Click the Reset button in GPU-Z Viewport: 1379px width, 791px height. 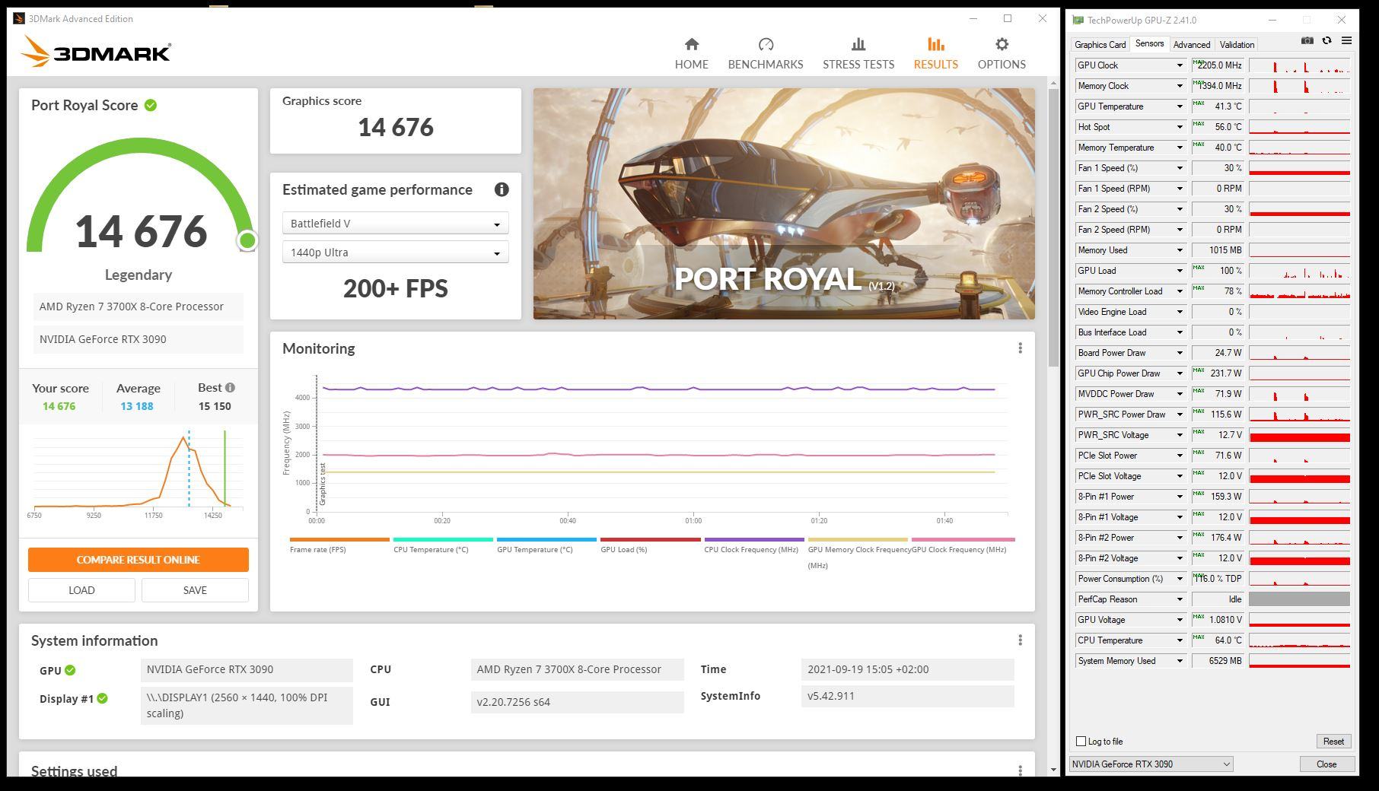(1333, 741)
